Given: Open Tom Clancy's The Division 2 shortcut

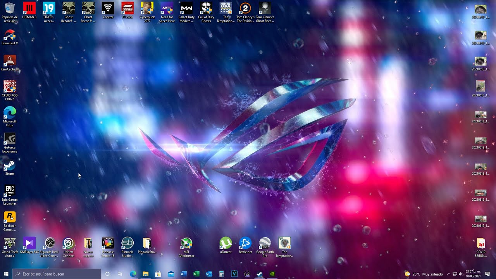Looking at the screenshot, I should coord(245,12).
